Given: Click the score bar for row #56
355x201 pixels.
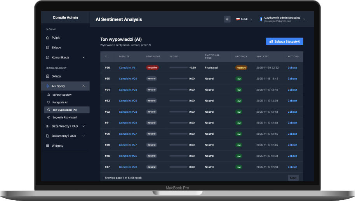Looking at the screenshot, I should point(178,67).
